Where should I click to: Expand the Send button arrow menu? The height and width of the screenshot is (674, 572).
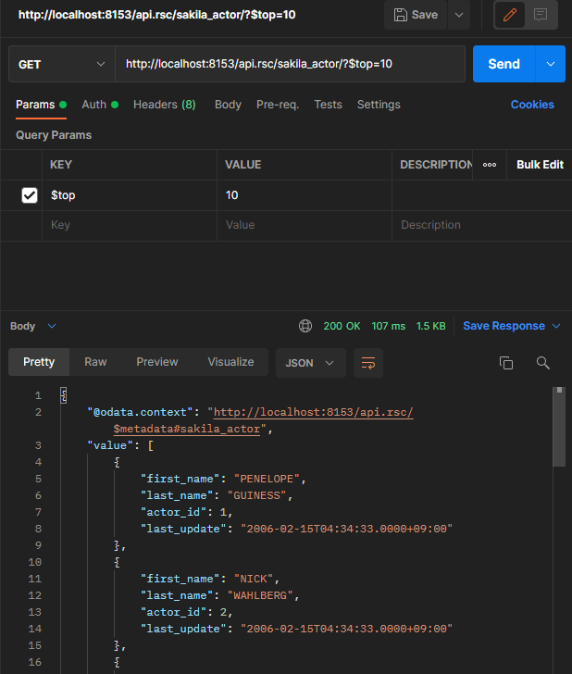(552, 64)
